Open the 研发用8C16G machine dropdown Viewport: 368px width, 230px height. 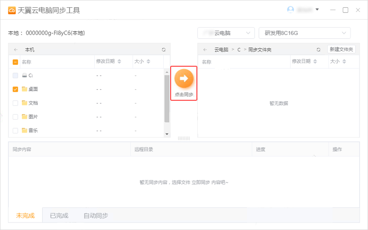pos(305,33)
